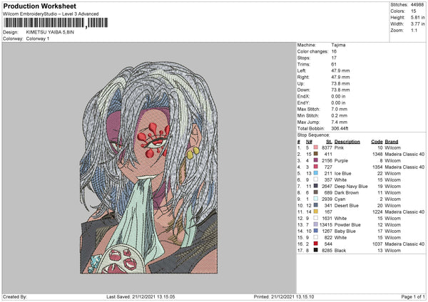Pick the Desert Blue color swatch

[x=316, y=205]
